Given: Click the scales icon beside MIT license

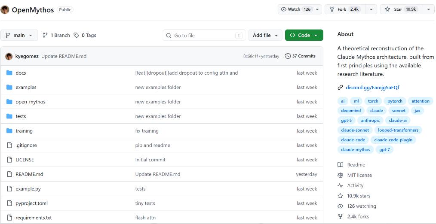Looking at the screenshot, I should 341,175.
